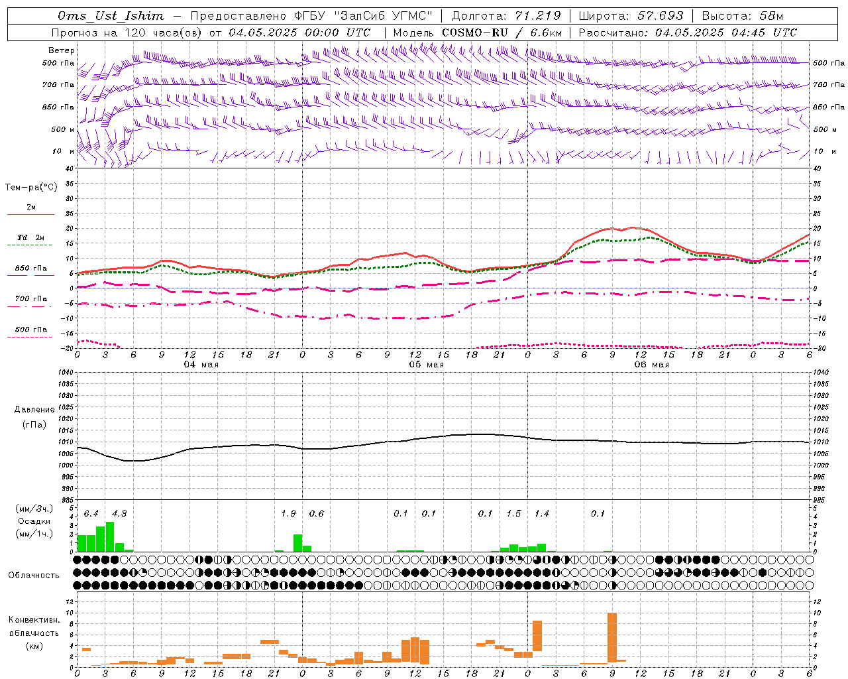
Task: Select the Широта: 57.693 value
Action: [631, 16]
